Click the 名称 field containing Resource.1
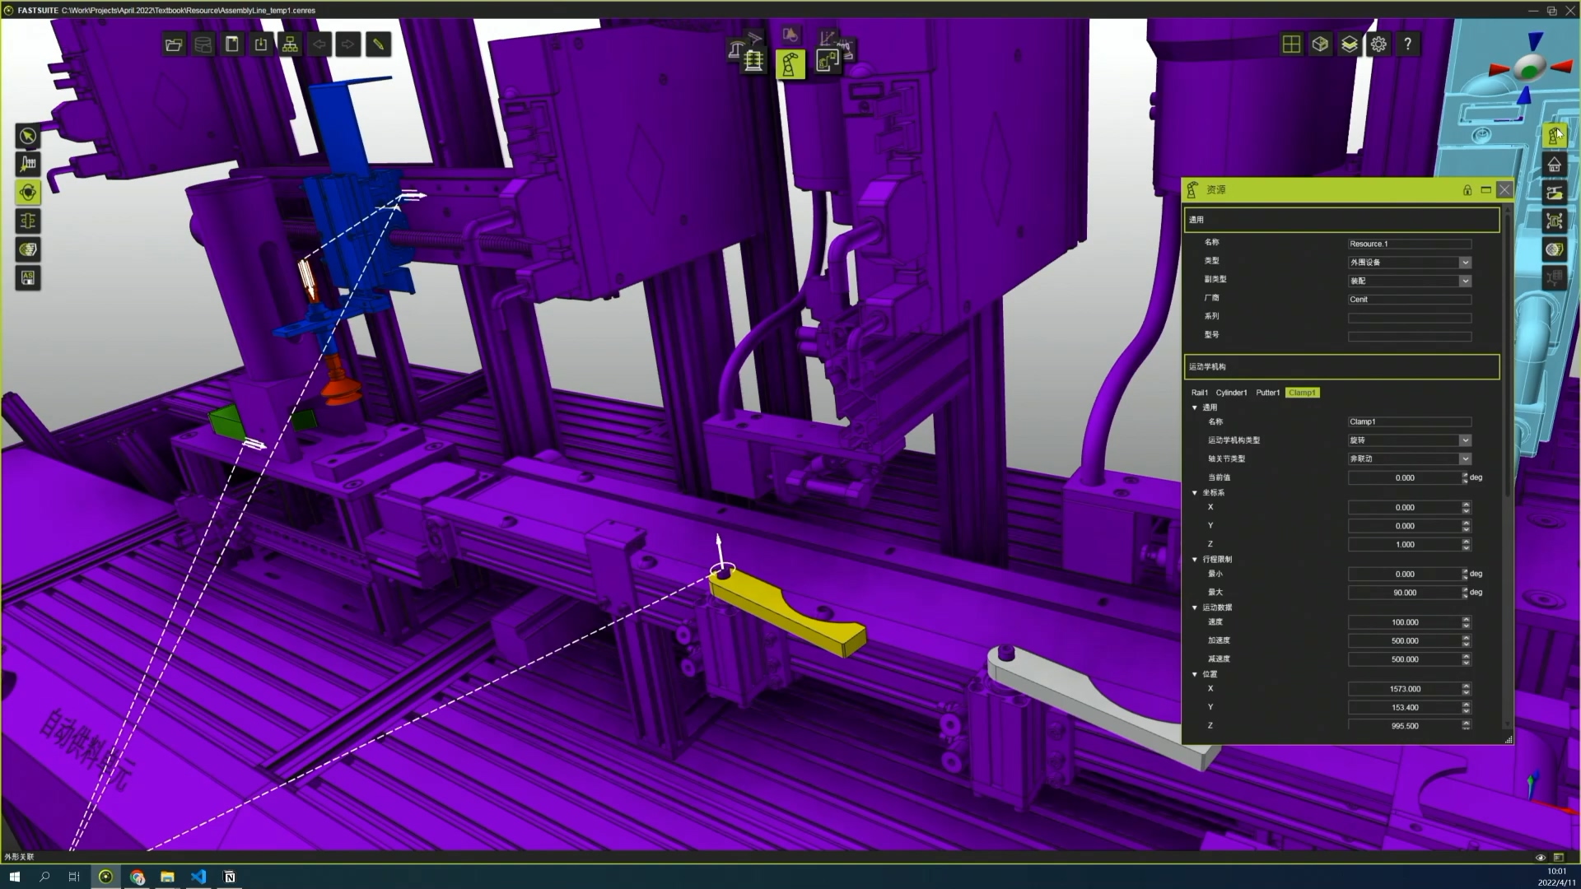Image resolution: width=1581 pixels, height=889 pixels. (x=1409, y=244)
